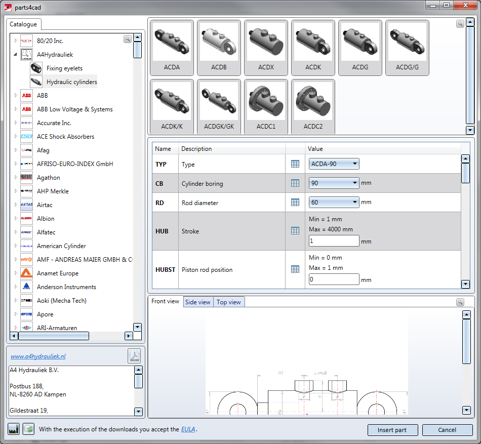481x444 pixels.
Task: Click the green refresh icon in the bottom bar
Action: [x=28, y=429]
